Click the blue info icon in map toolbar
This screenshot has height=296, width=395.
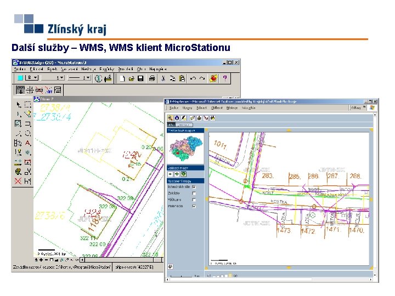(177, 118)
